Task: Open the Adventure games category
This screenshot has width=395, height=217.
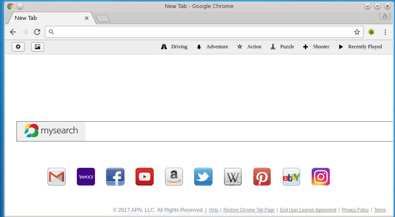Action: (212, 47)
